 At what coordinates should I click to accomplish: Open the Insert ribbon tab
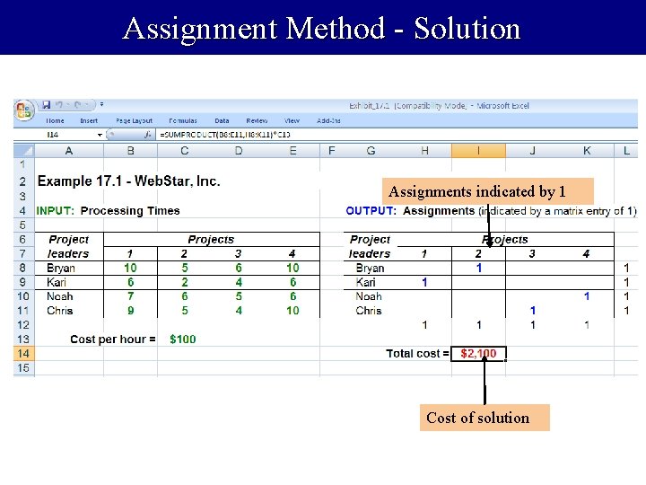(89, 121)
